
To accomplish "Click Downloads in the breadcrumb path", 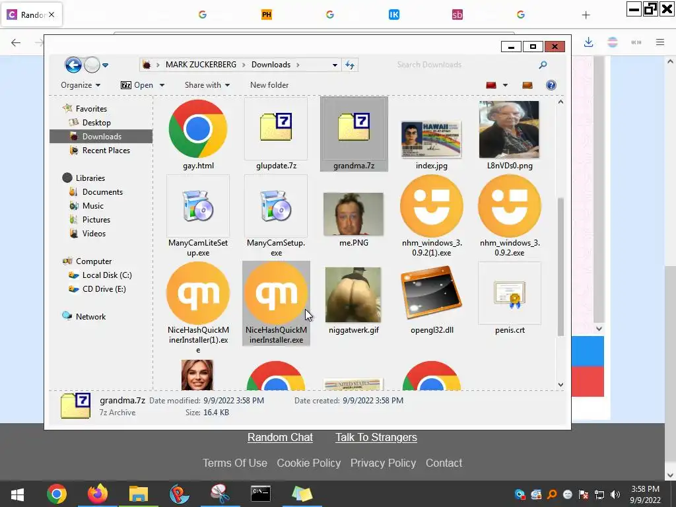I will pos(271,65).
